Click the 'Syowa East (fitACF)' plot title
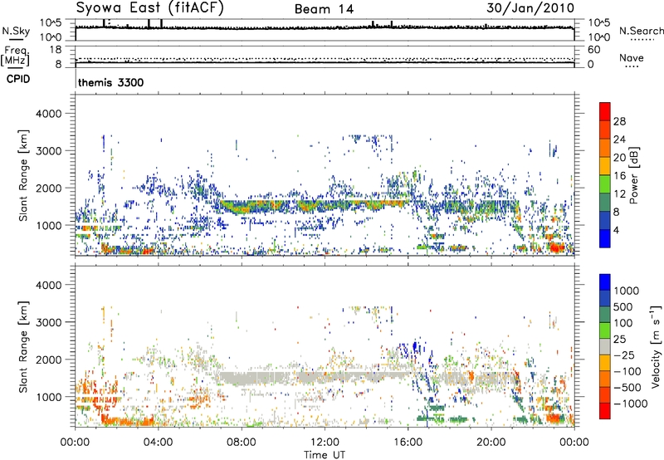 coord(150,8)
